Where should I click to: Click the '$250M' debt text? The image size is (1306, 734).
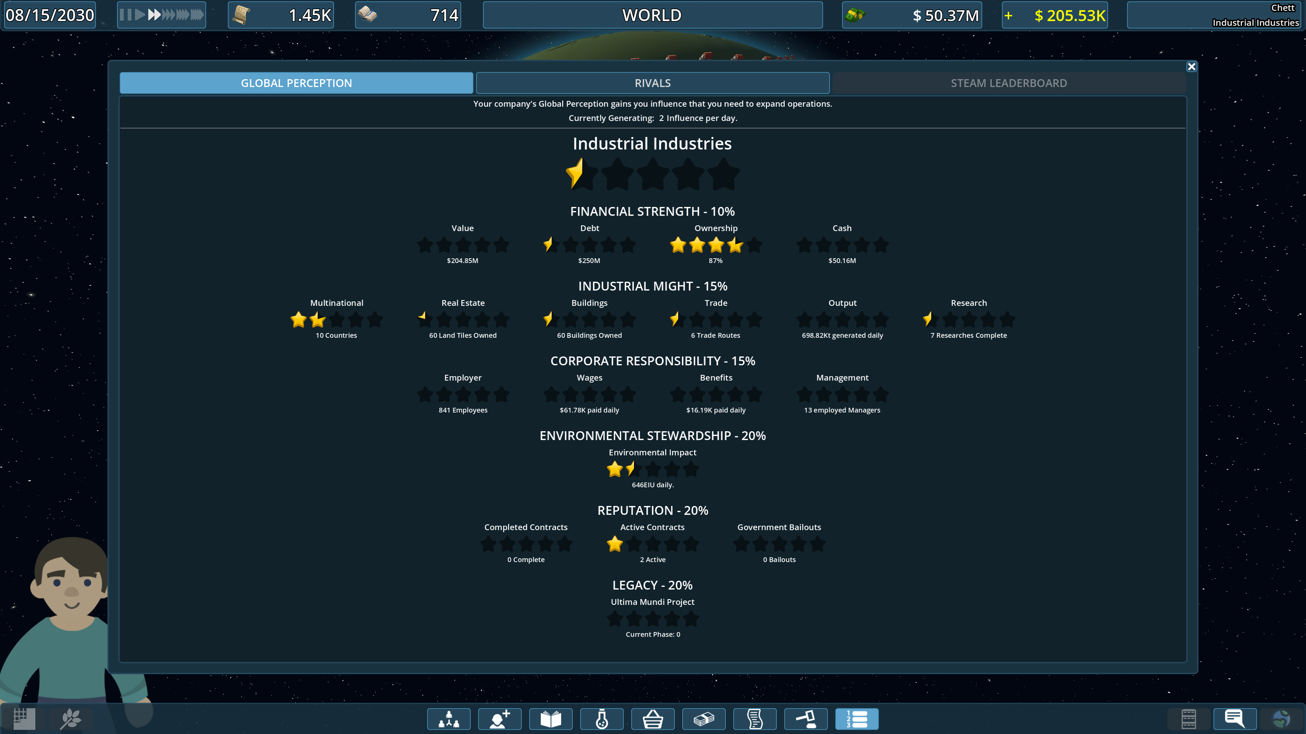pos(589,261)
